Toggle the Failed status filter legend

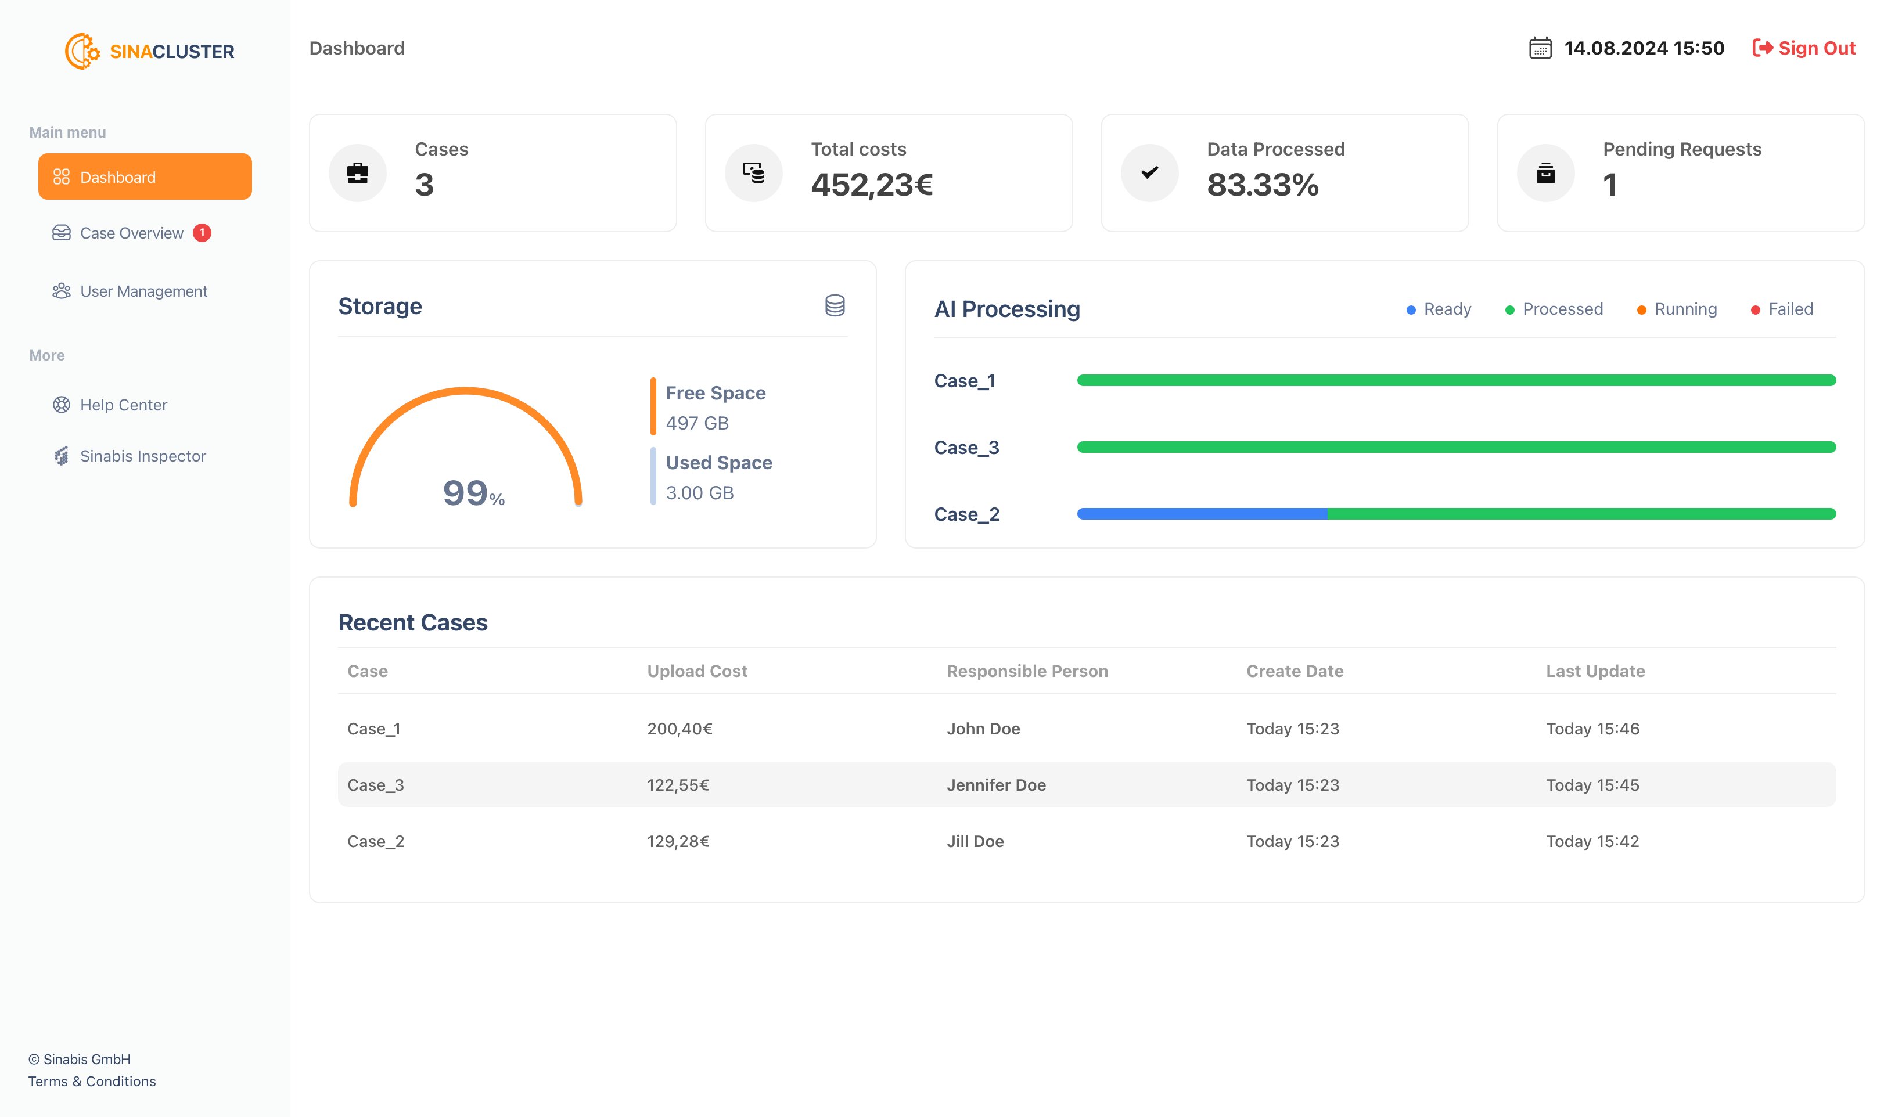(1781, 309)
